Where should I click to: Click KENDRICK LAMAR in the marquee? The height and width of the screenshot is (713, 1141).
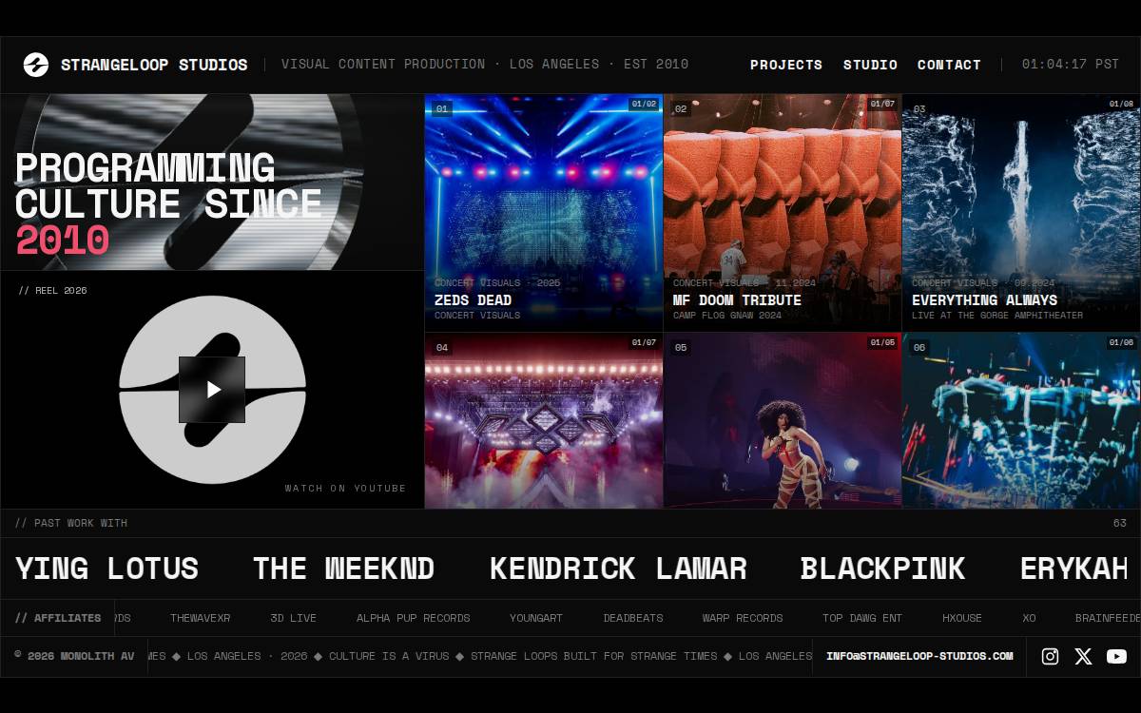(x=618, y=568)
